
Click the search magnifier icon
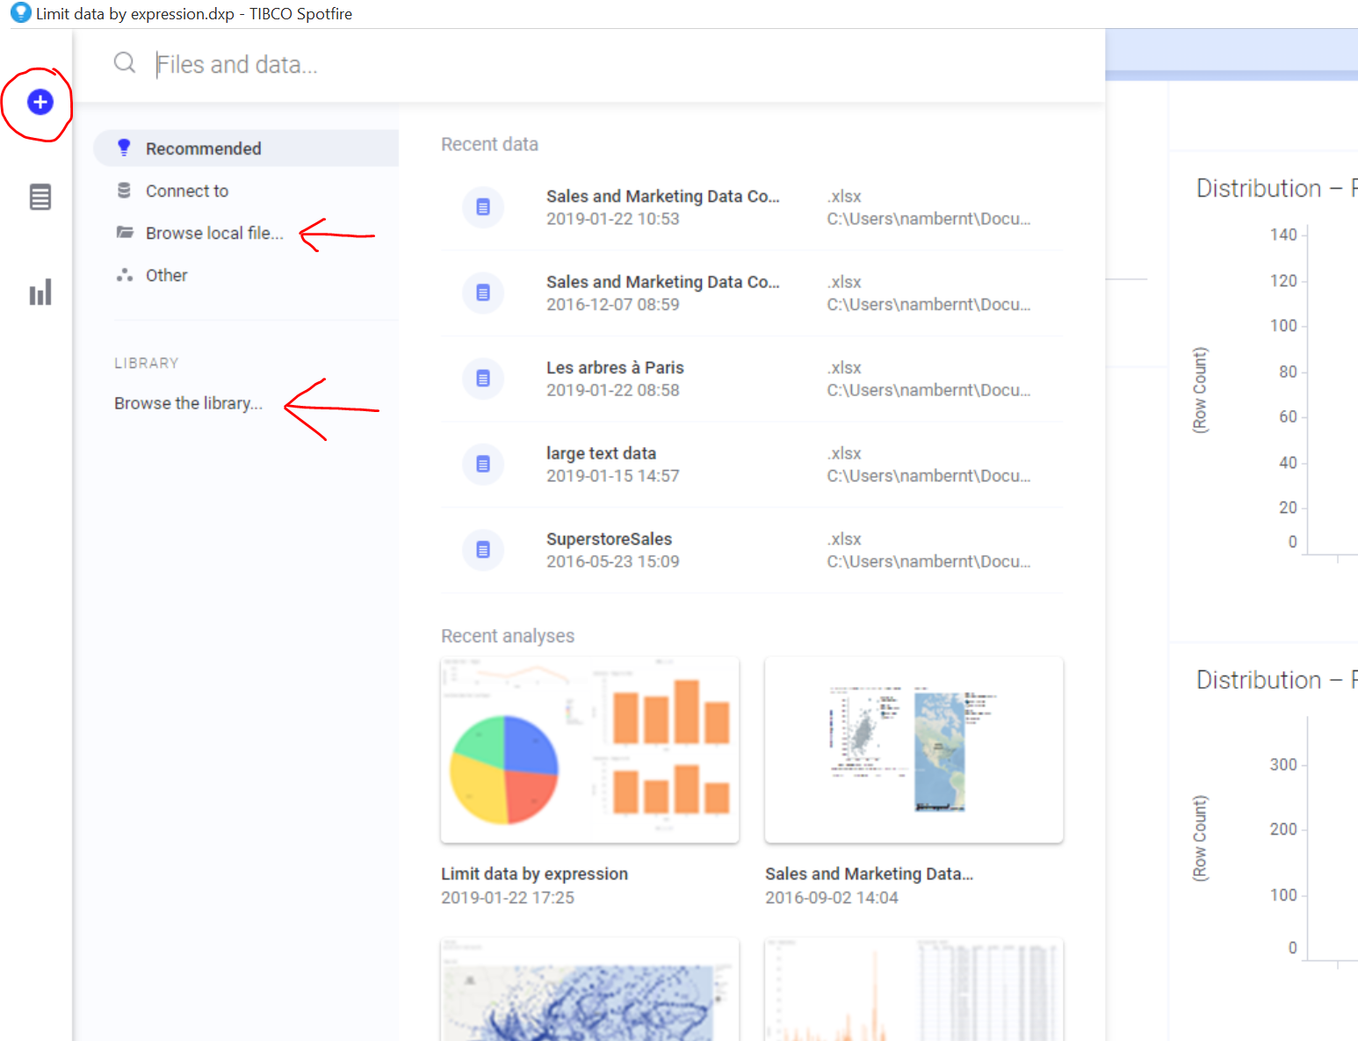click(125, 63)
